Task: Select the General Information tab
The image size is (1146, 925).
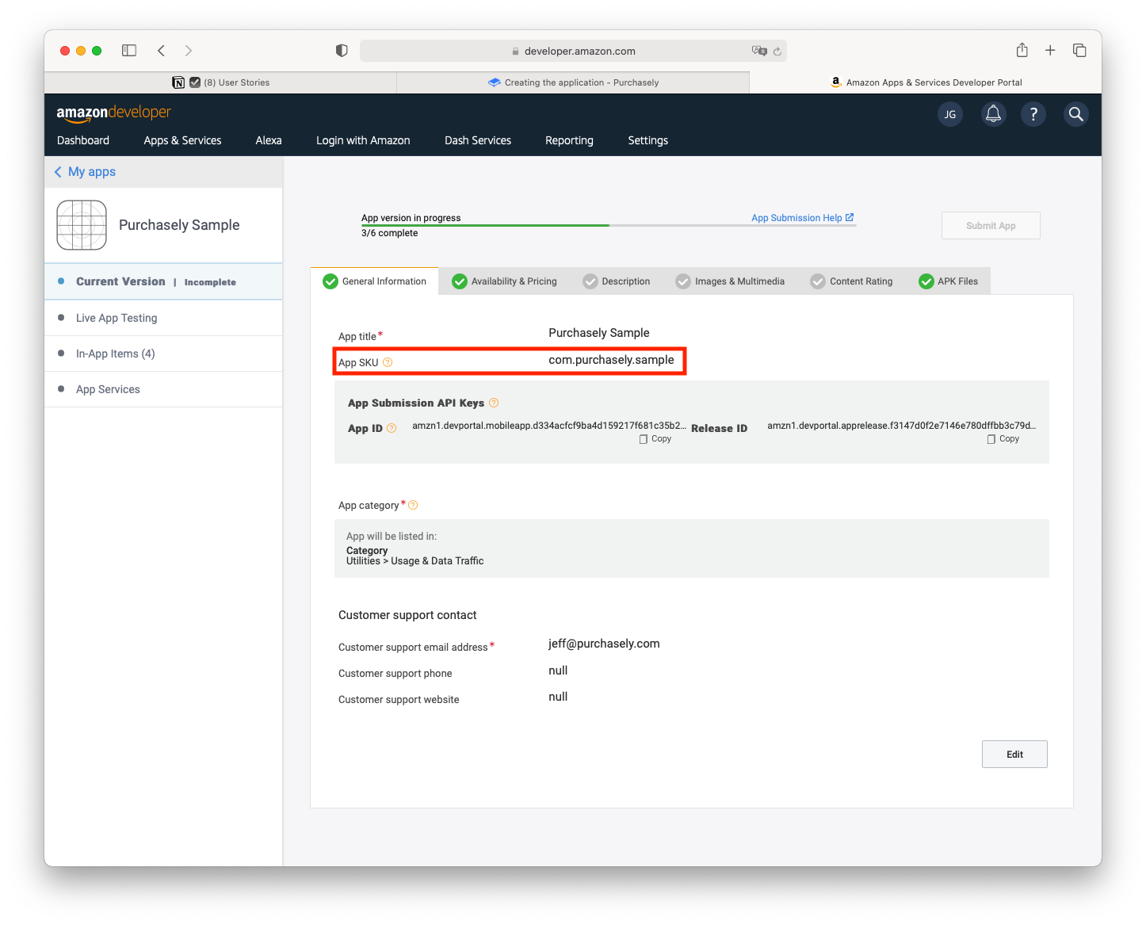Action: 374,281
